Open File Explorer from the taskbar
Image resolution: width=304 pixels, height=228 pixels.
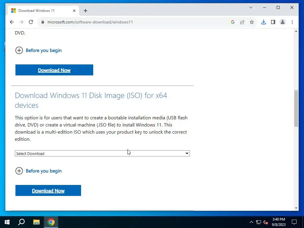point(36,222)
